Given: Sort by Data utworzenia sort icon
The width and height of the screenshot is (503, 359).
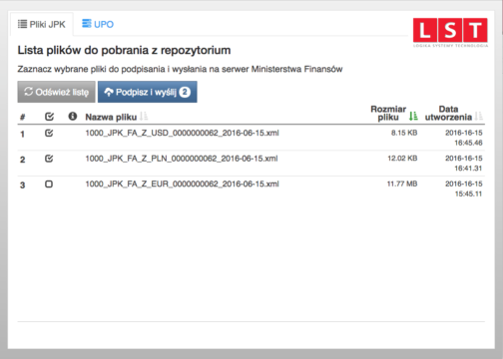Looking at the screenshot, I should (479, 116).
